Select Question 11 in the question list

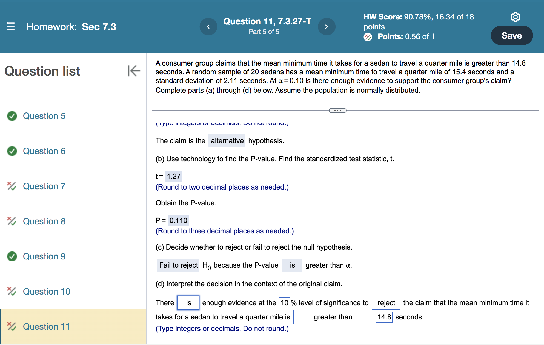pyautogui.click(x=46, y=327)
